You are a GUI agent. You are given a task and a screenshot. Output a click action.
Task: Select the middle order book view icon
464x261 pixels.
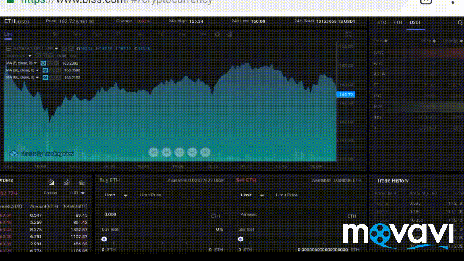(67, 182)
